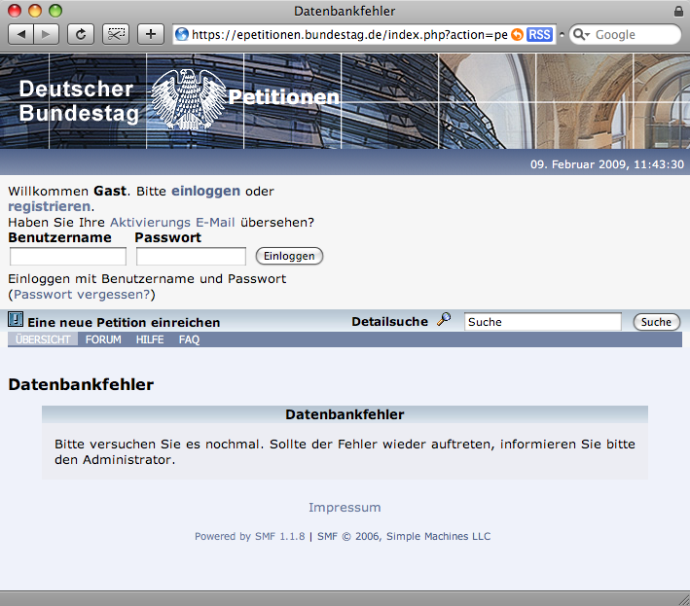690x606 pixels.
Task: Click the address bar URL
Action: click(x=349, y=34)
